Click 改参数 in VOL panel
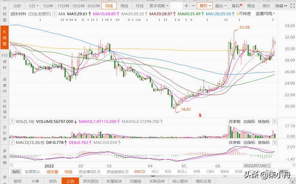This screenshot has height=184, width=296. [x=234, y=122]
